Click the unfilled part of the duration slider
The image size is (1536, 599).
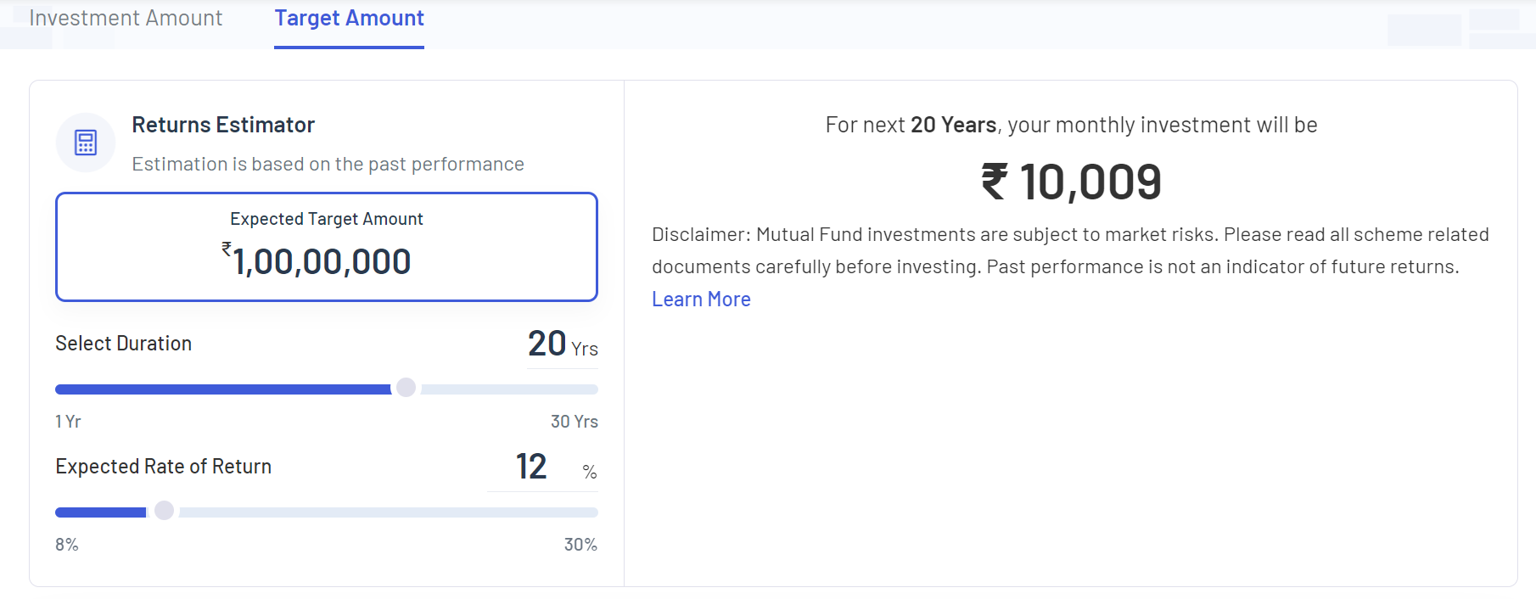509,389
